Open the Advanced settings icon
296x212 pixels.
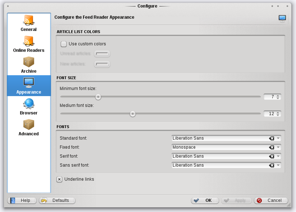(x=29, y=125)
